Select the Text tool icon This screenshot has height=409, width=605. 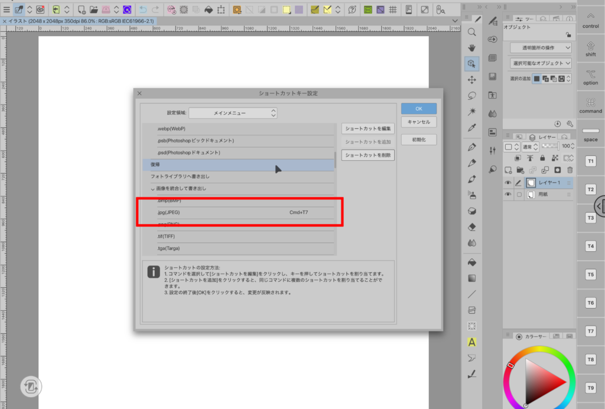[472, 342]
